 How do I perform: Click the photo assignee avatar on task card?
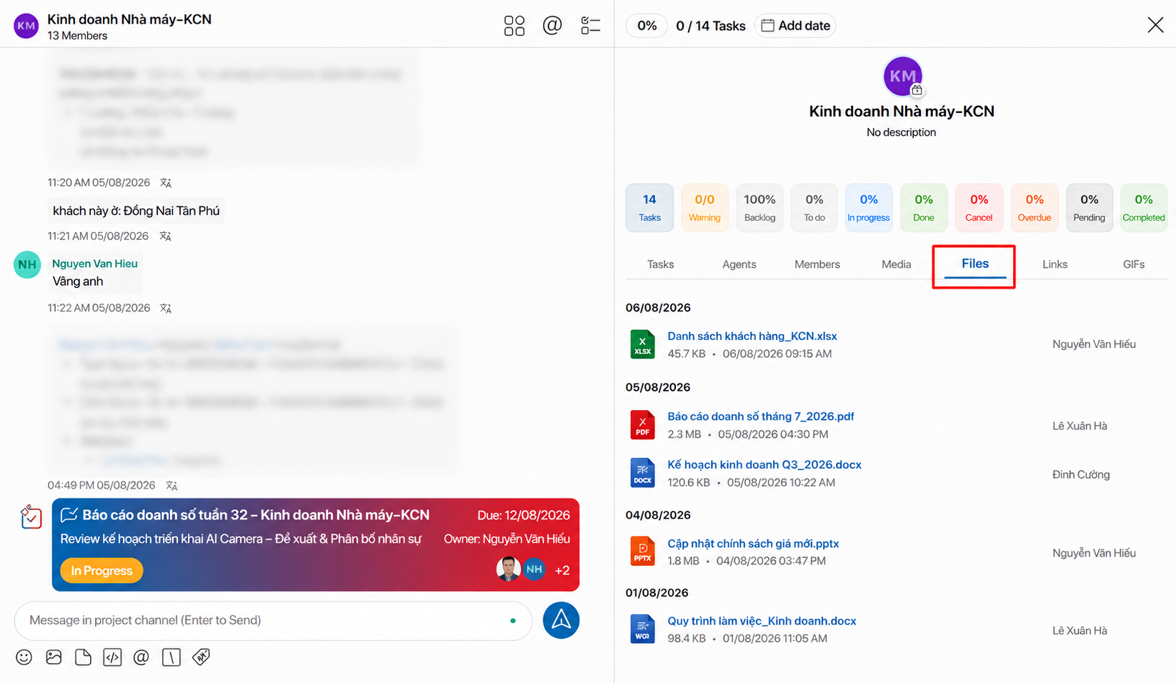[x=508, y=569]
